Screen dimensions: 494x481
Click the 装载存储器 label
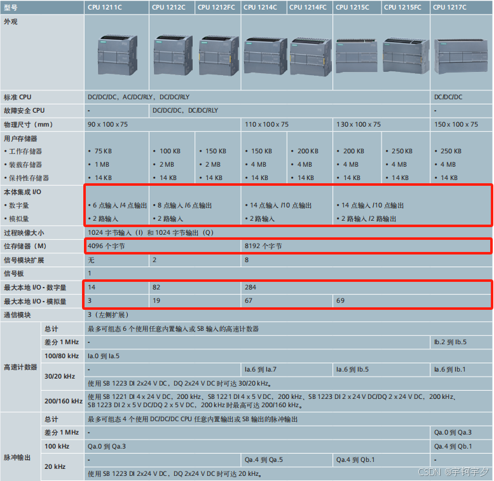25,165
